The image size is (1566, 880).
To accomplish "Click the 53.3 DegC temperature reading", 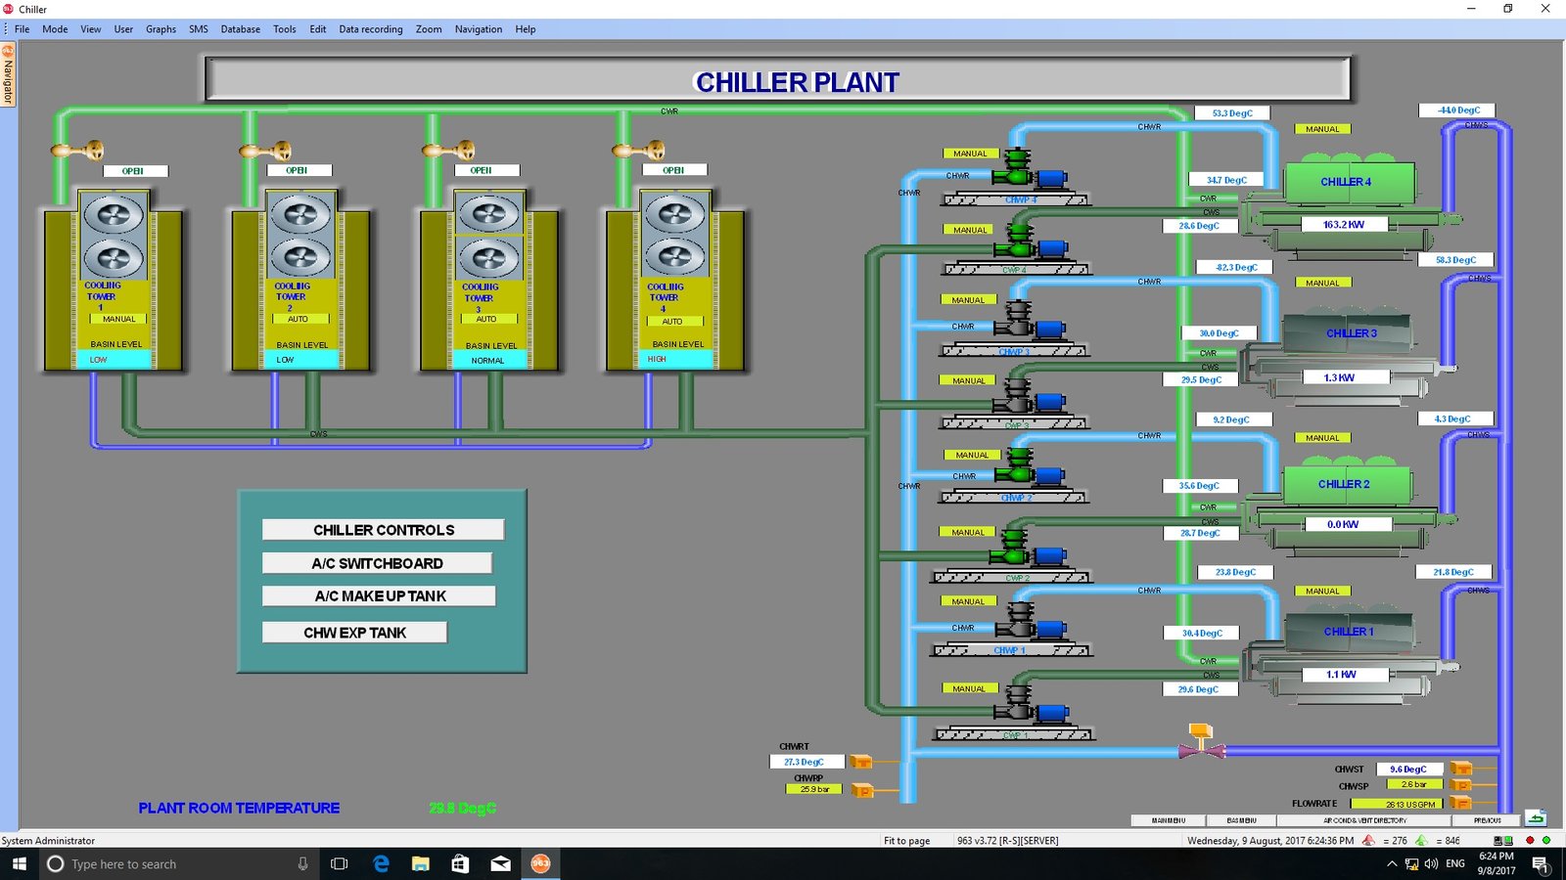I will (x=1232, y=113).
